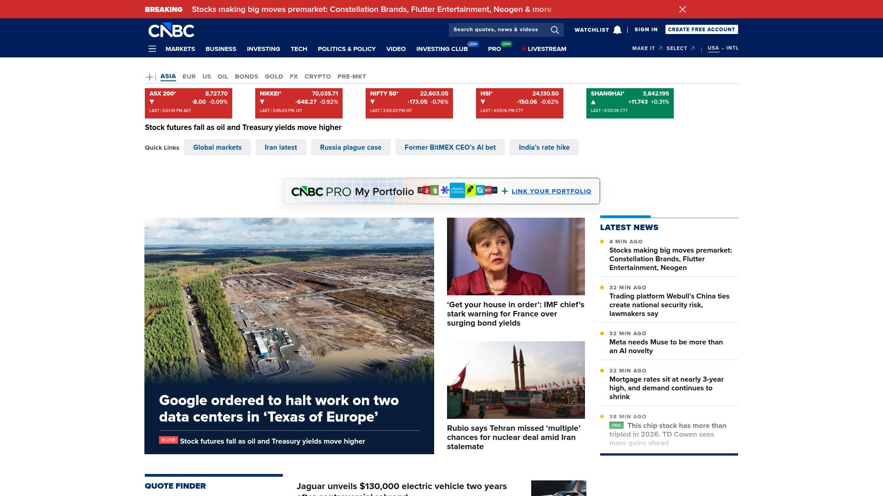This screenshot has height=496, width=883.
Task: Open the Jaguar electric vehicle headline
Action: (401, 488)
